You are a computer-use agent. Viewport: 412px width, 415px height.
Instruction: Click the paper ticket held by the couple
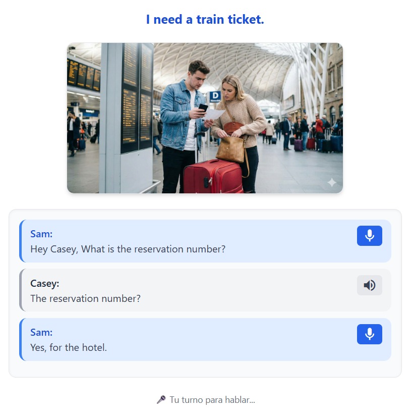tap(214, 115)
